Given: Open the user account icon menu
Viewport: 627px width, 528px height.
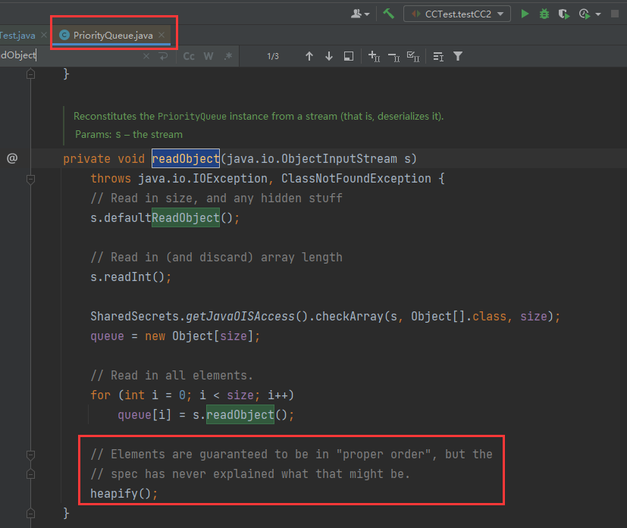Looking at the screenshot, I should click(x=360, y=14).
